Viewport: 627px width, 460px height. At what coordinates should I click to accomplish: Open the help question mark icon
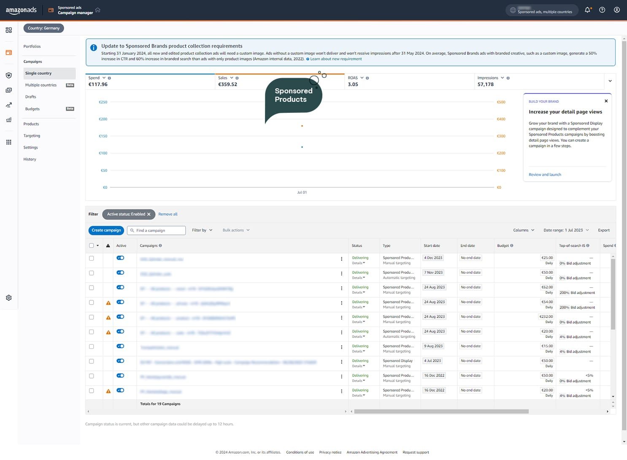(602, 10)
